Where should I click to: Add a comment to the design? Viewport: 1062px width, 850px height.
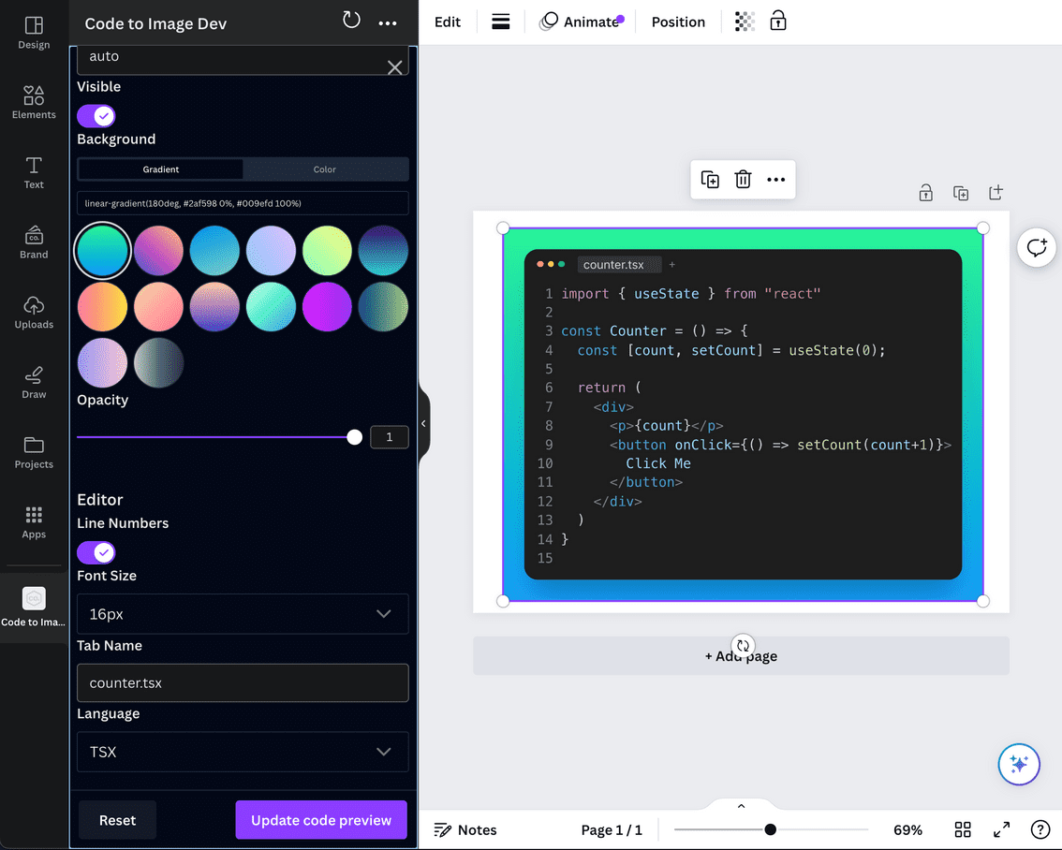point(1036,247)
